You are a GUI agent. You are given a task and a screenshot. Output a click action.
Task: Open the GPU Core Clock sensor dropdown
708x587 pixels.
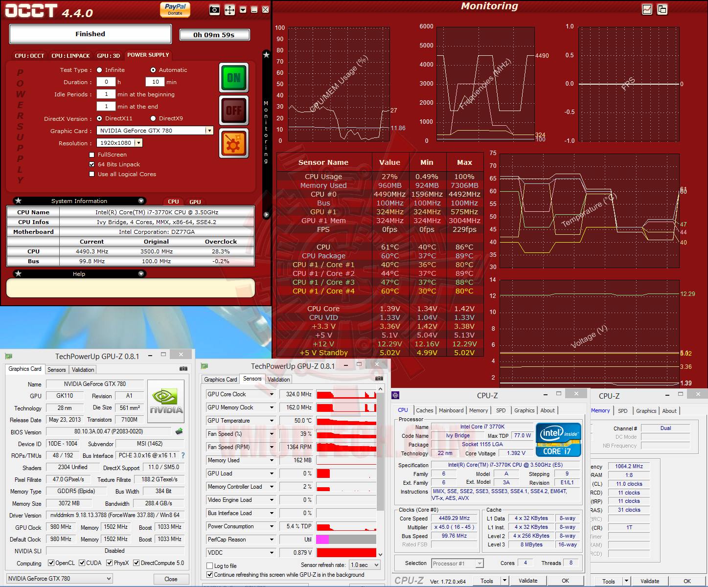click(272, 394)
